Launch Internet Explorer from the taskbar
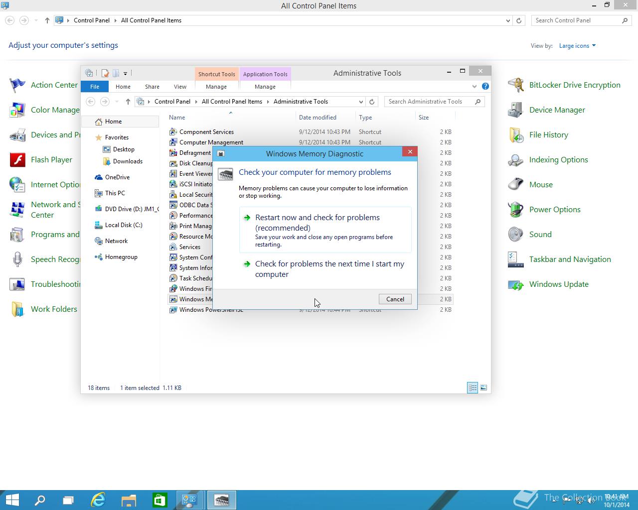Image resolution: width=638 pixels, height=510 pixels. pos(98,500)
